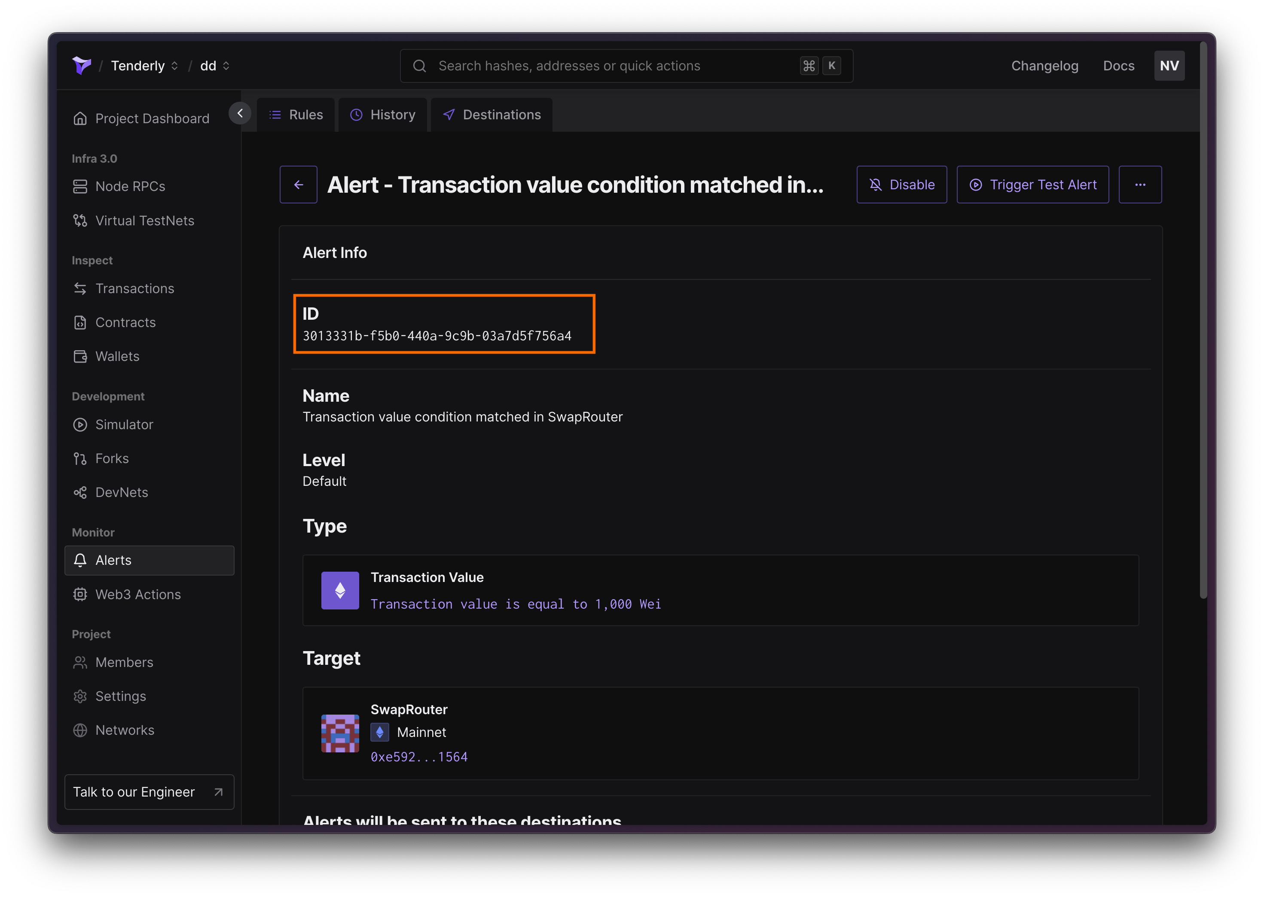Click the Ethereum Transaction Value icon
This screenshot has height=897, width=1264.
(340, 590)
